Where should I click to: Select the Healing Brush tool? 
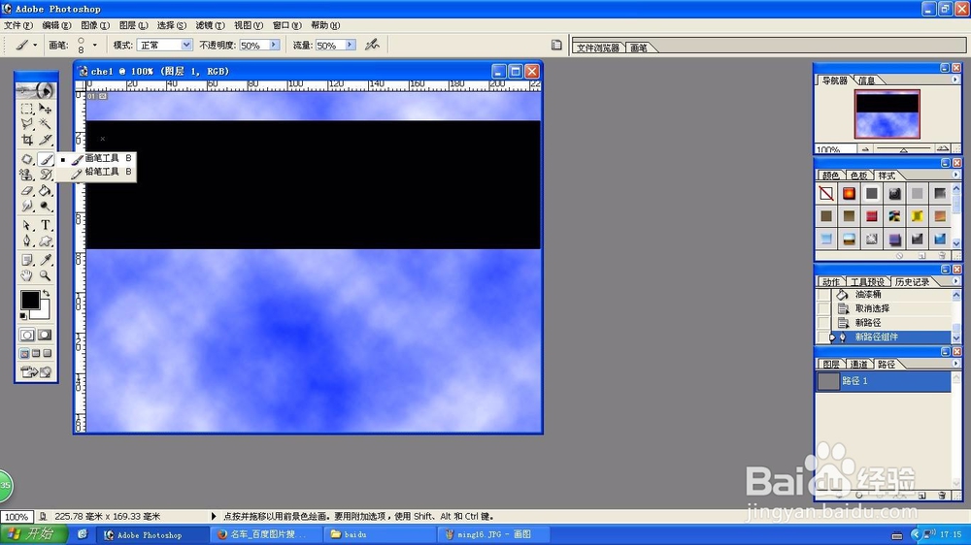click(26, 159)
